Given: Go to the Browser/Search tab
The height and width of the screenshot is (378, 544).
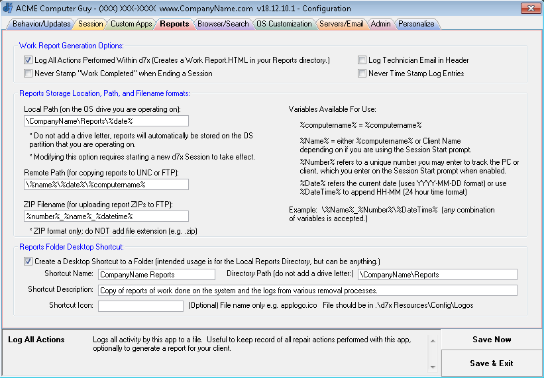Looking at the screenshot, I should pyautogui.click(x=223, y=24).
